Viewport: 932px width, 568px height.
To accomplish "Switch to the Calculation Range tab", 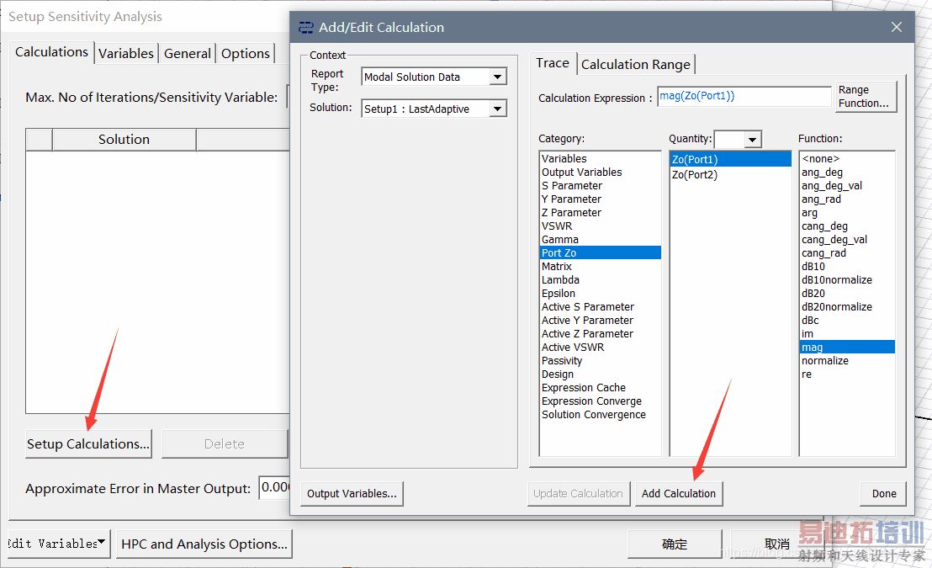I will click(x=635, y=64).
